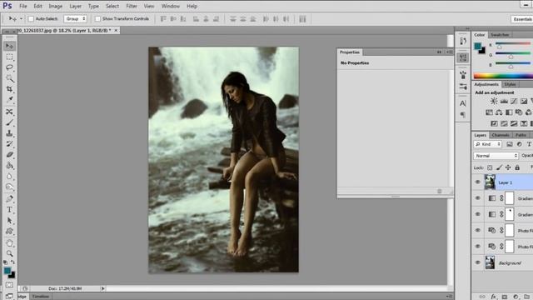The height and width of the screenshot is (300, 533).
Task: Open the File menu
Action: click(23, 6)
